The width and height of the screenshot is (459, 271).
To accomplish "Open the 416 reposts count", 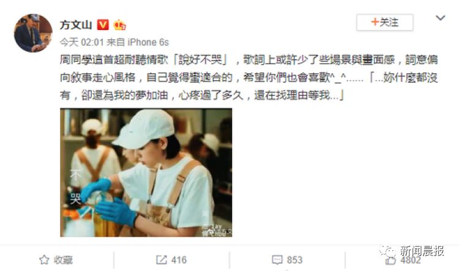I will pyautogui.click(x=179, y=260).
